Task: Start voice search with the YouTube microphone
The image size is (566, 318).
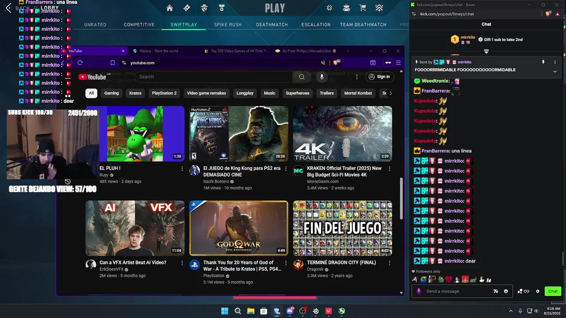Action: coord(321,77)
